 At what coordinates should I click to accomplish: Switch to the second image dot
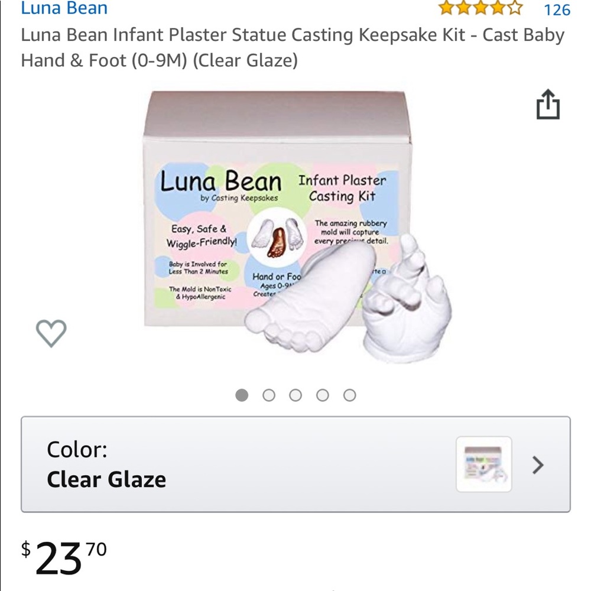pyautogui.click(x=268, y=394)
